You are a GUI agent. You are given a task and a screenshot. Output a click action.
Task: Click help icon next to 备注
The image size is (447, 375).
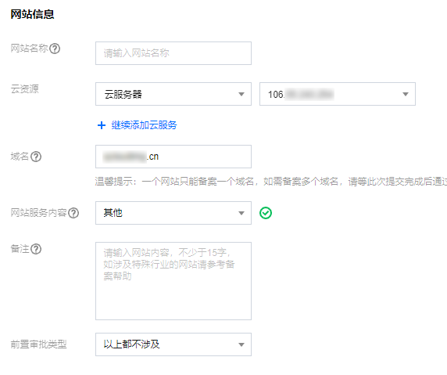(x=36, y=249)
